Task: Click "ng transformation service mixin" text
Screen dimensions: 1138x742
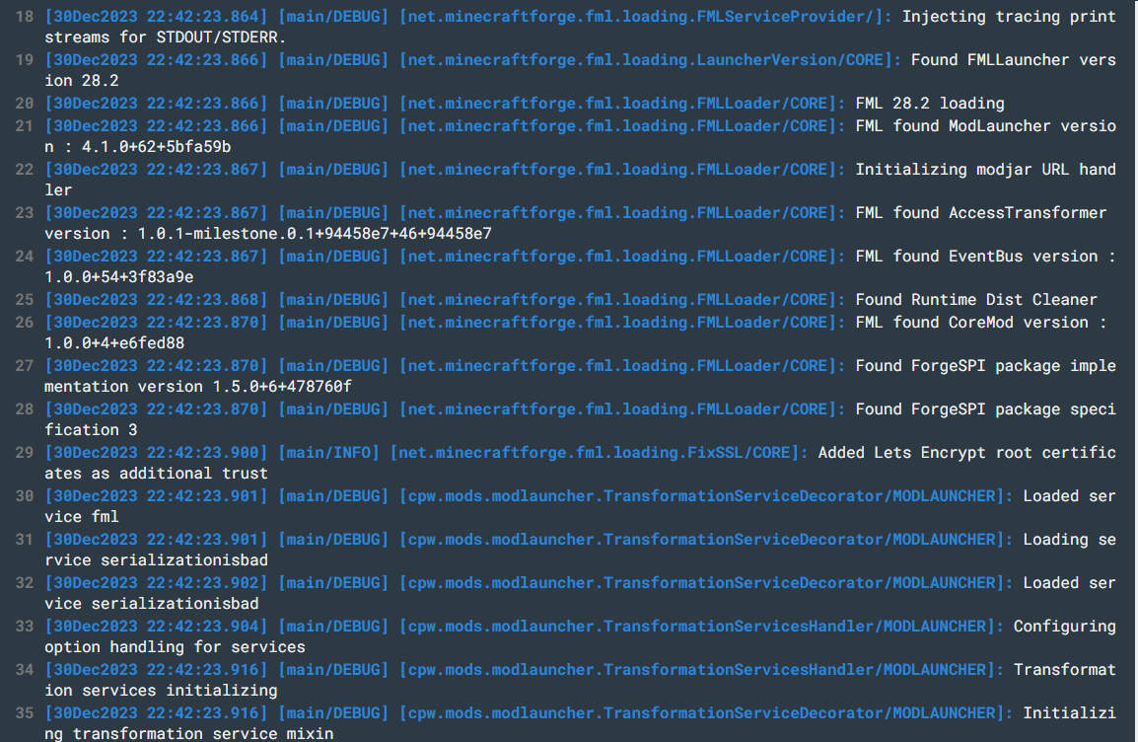Action: tap(188, 733)
